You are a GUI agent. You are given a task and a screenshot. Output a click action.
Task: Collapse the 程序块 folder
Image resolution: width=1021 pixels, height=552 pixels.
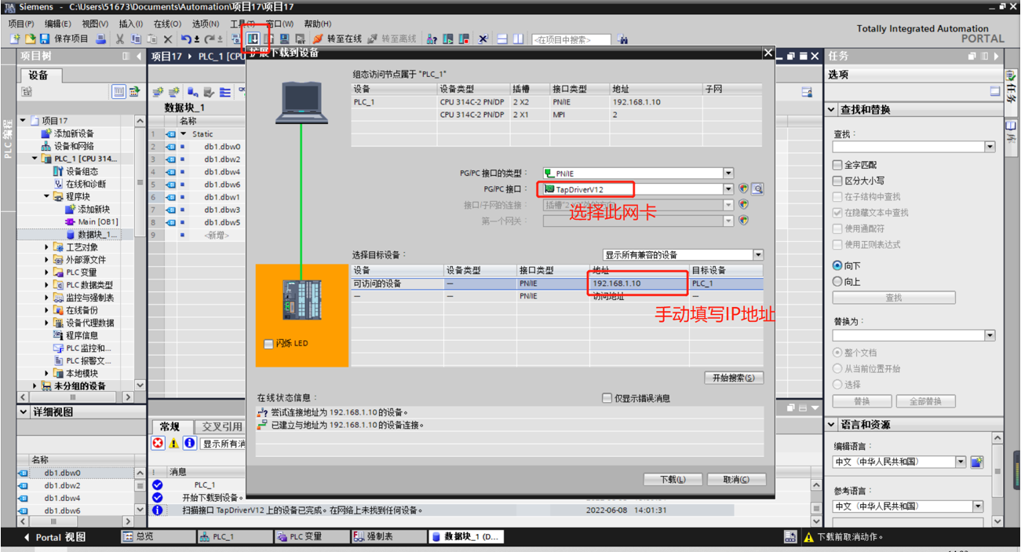(47, 196)
